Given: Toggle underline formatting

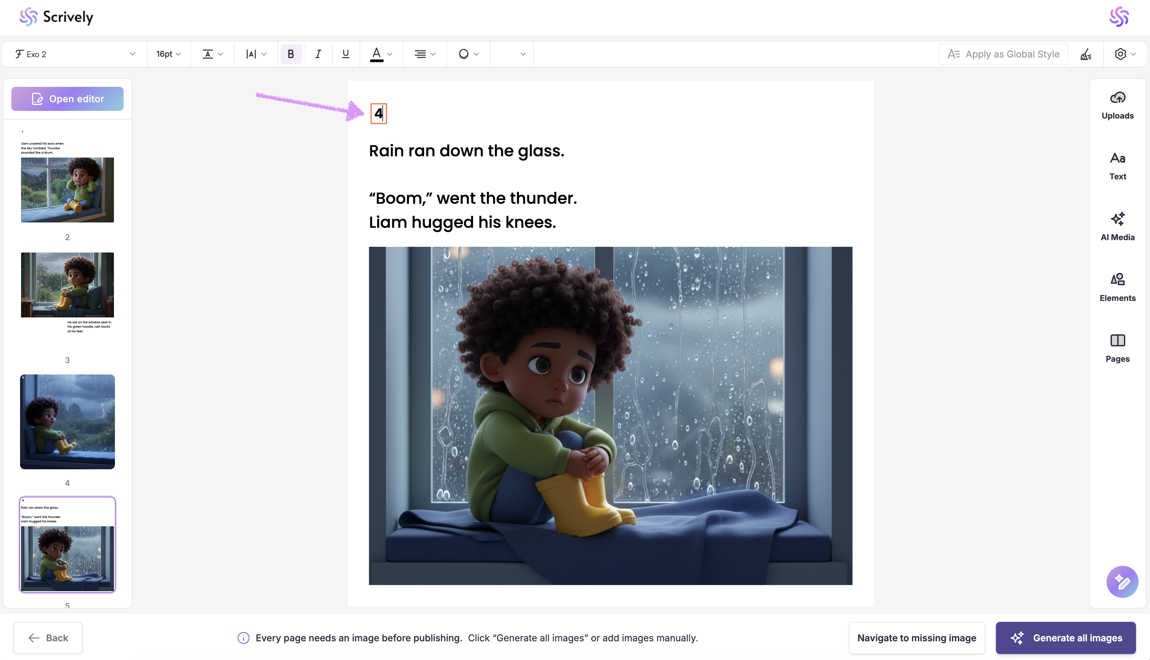Looking at the screenshot, I should (x=345, y=54).
